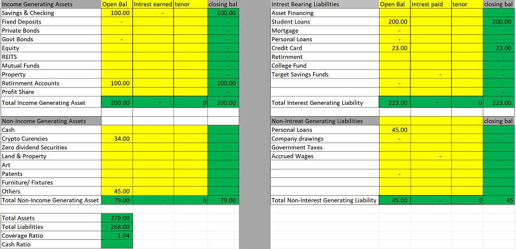Image resolution: width=516 pixels, height=249 pixels.
Task: Select the Total Assets value 279.00
Action: click(116, 218)
